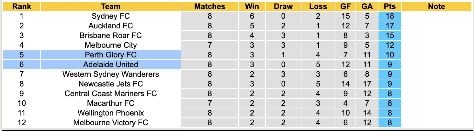Image resolution: width=474 pixels, height=131 pixels.
Task: Open the Sydney FC team link
Action: coord(110,16)
